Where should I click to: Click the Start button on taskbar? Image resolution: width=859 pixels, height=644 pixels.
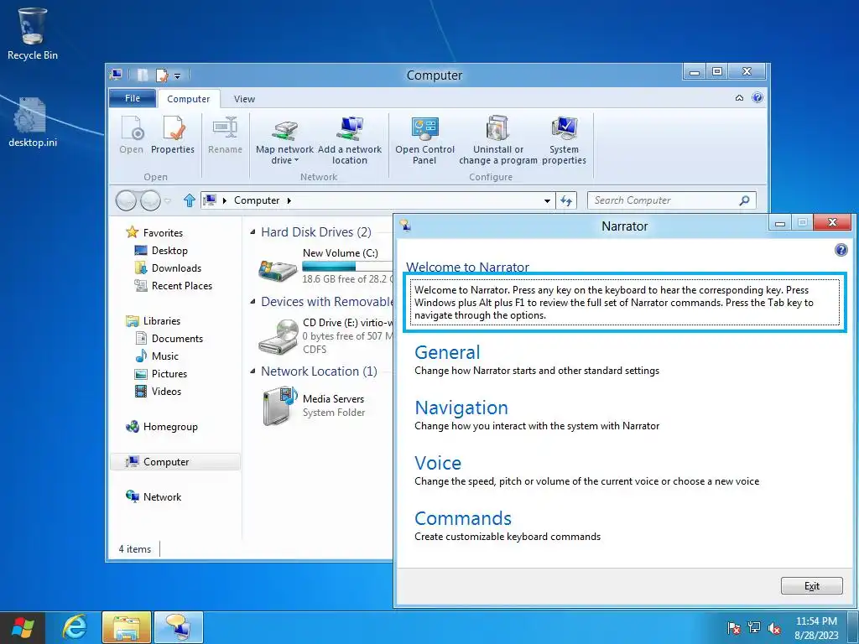22,627
